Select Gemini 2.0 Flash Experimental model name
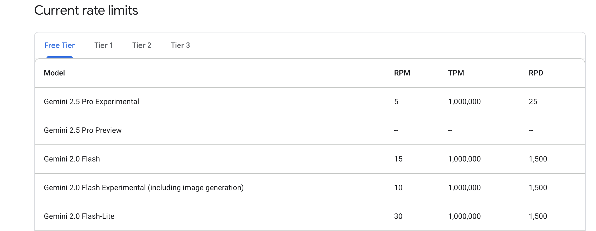 point(144,188)
